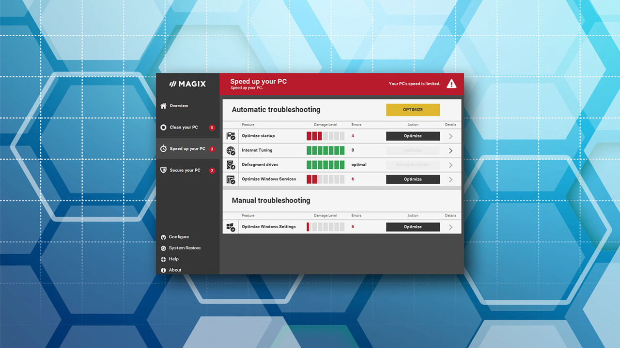Click the Defragment drives icon

coord(231,165)
